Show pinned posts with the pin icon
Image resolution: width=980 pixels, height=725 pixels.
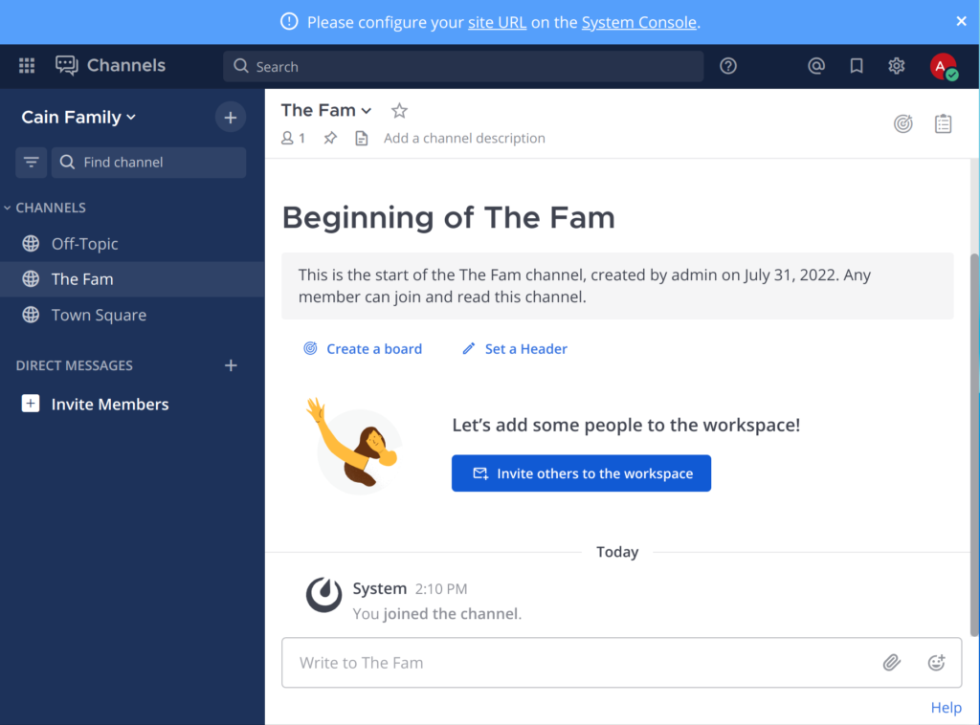(x=330, y=138)
